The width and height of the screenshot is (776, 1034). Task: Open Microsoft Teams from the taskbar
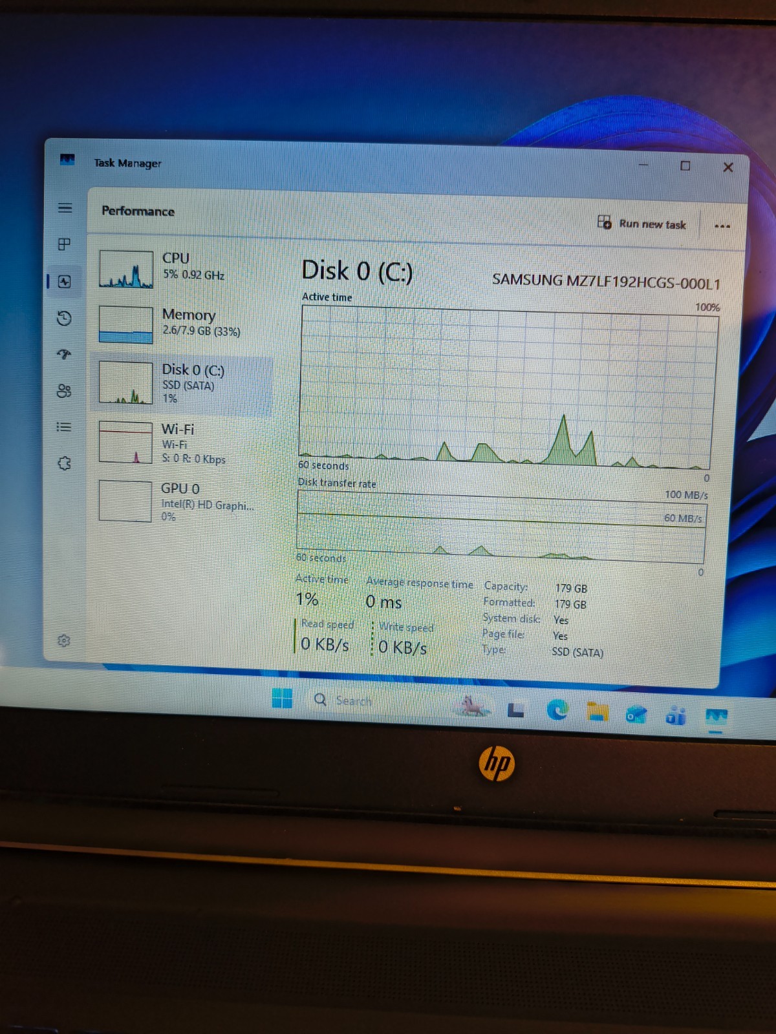click(x=676, y=715)
